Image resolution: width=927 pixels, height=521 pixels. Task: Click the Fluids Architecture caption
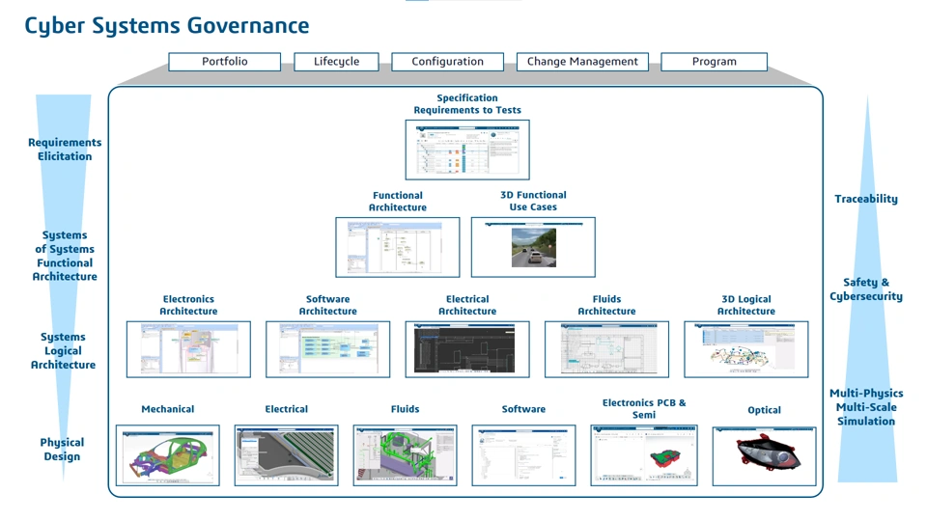606,306
